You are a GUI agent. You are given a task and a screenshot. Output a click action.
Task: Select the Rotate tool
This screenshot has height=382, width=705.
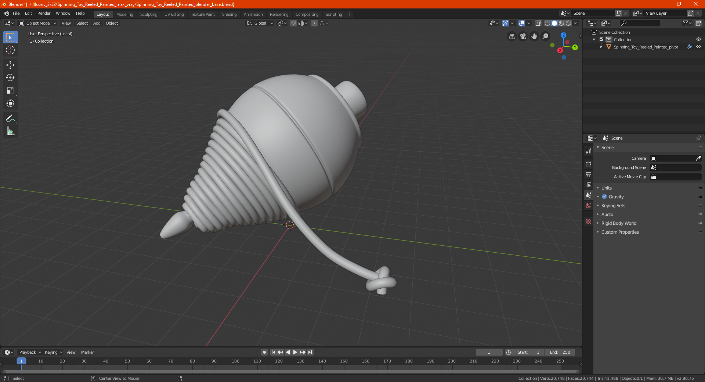pyautogui.click(x=10, y=78)
